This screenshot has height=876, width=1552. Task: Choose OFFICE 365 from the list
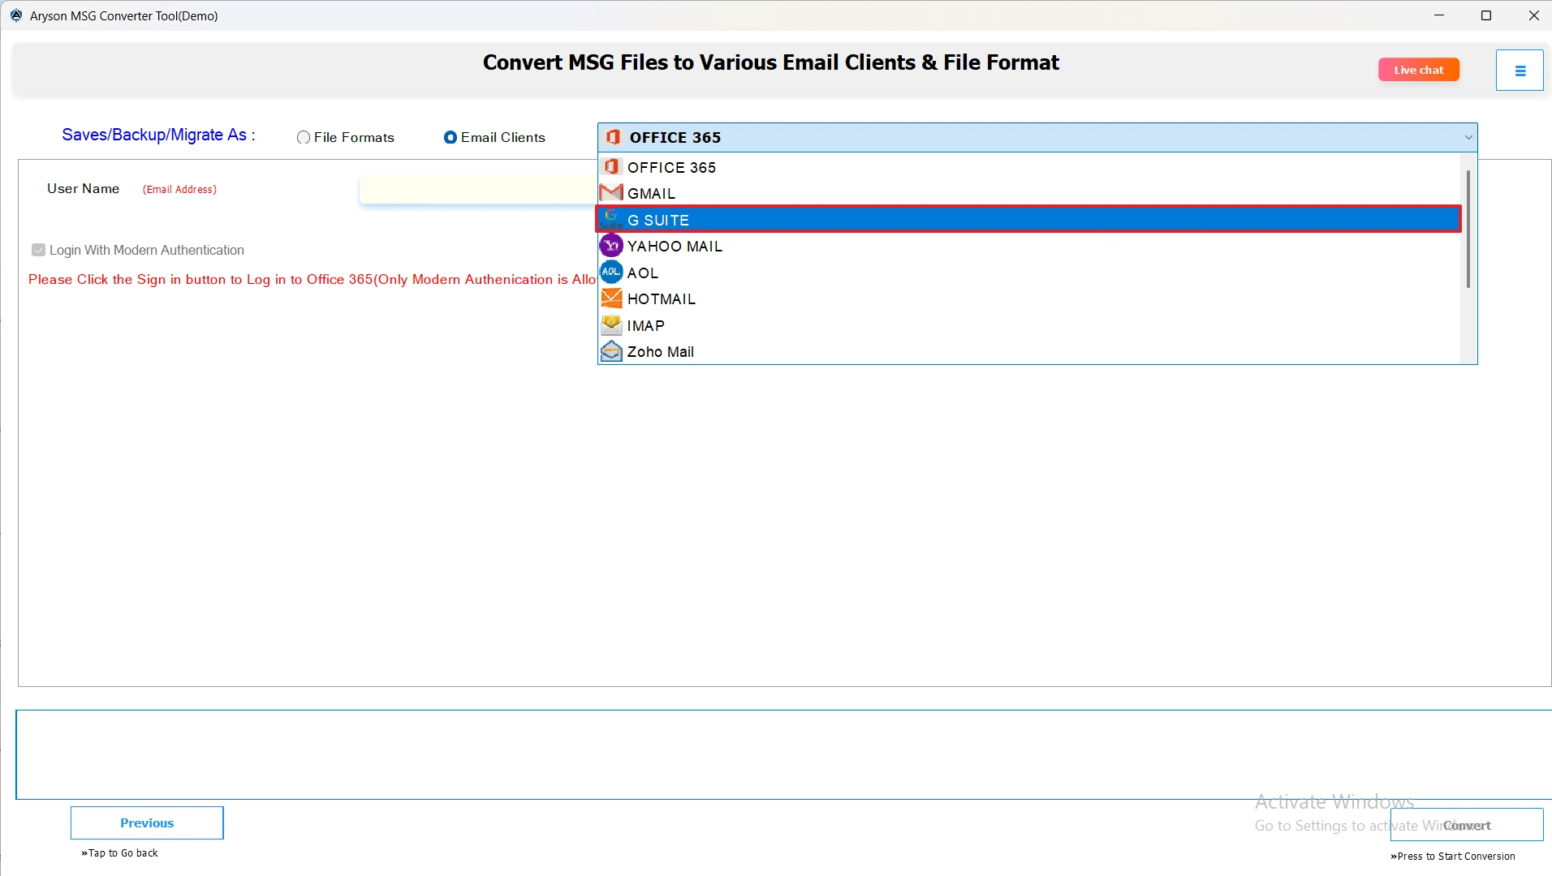click(x=1028, y=167)
